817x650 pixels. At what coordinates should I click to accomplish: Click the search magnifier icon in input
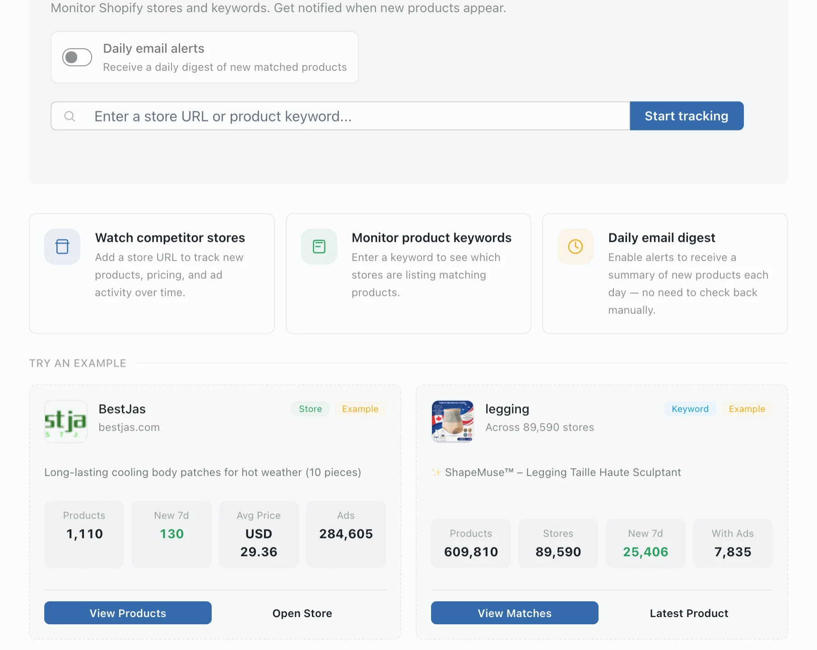pos(70,116)
